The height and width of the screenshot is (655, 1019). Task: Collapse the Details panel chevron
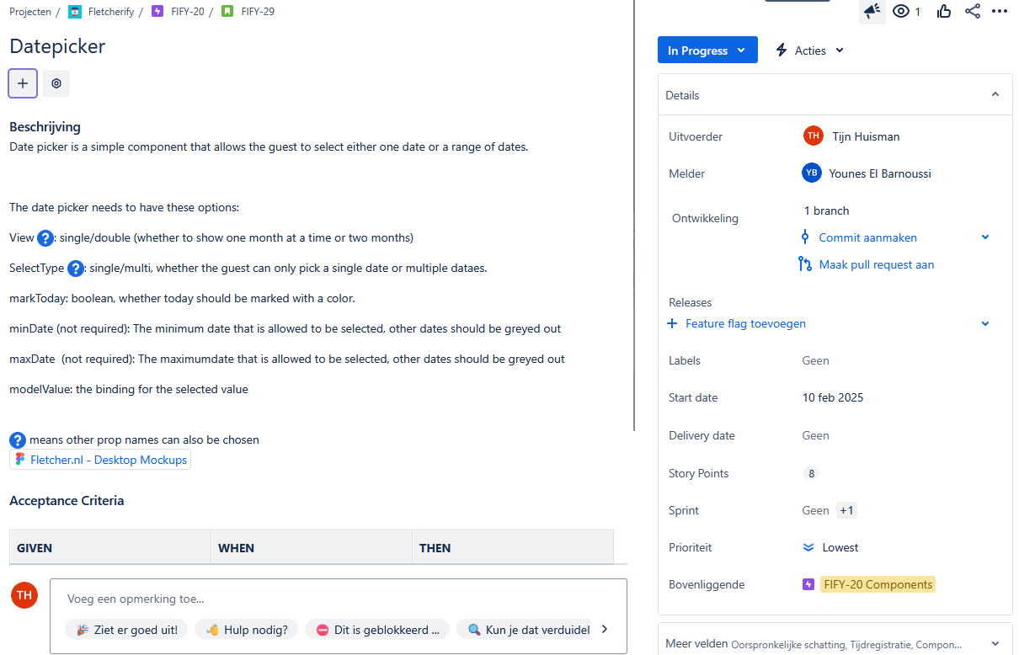(x=995, y=95)
